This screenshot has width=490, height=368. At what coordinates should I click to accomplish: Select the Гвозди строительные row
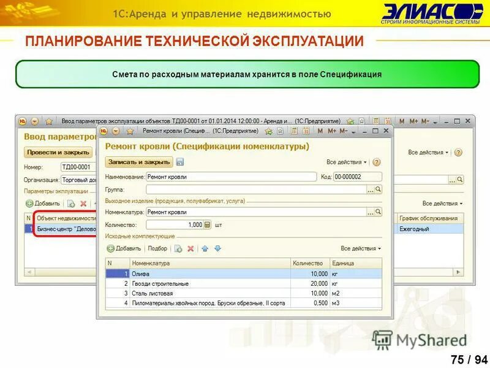point(244,283)
